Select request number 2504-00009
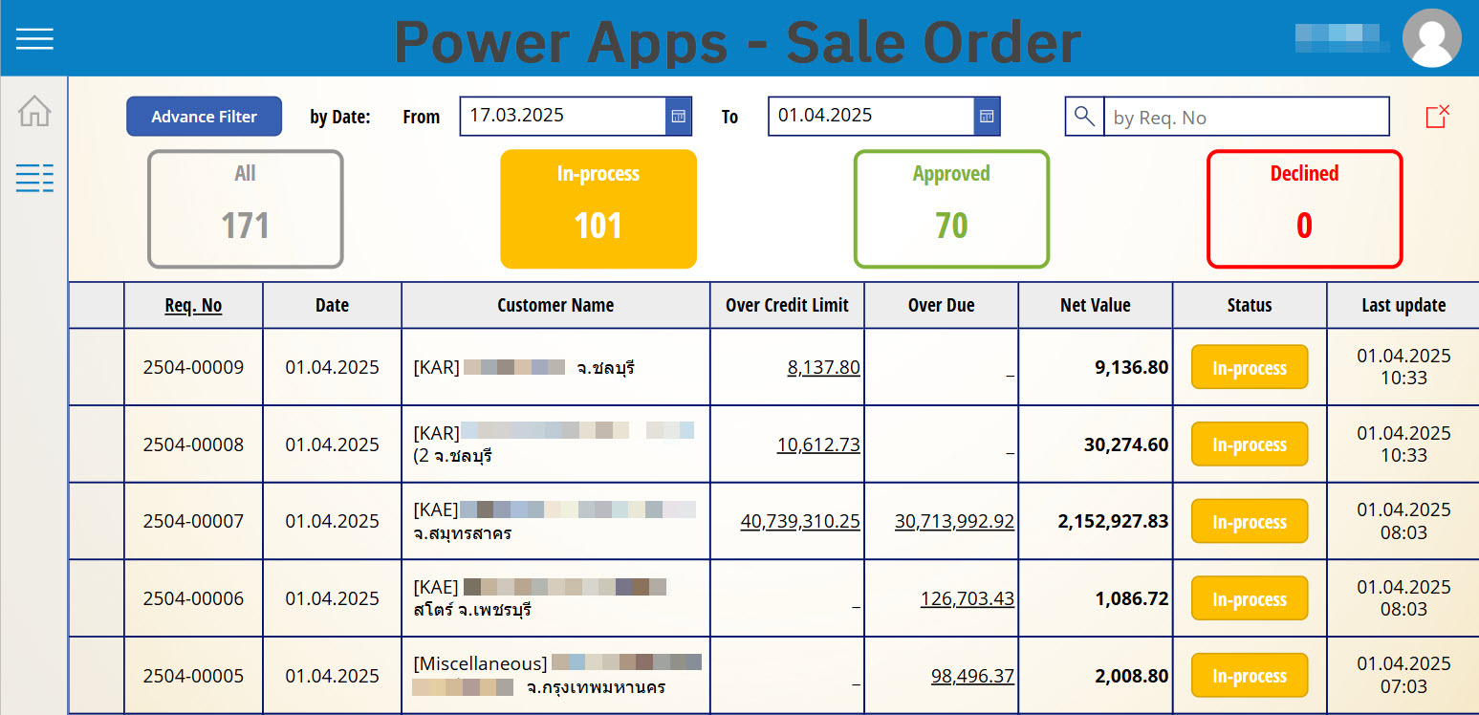Screen dimensions: 1479x715 [193, 367]
